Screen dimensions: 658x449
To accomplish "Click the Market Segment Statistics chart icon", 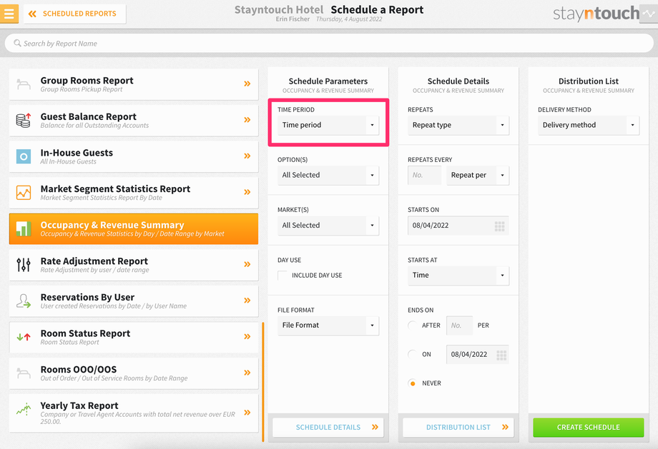I will (24, 193).
